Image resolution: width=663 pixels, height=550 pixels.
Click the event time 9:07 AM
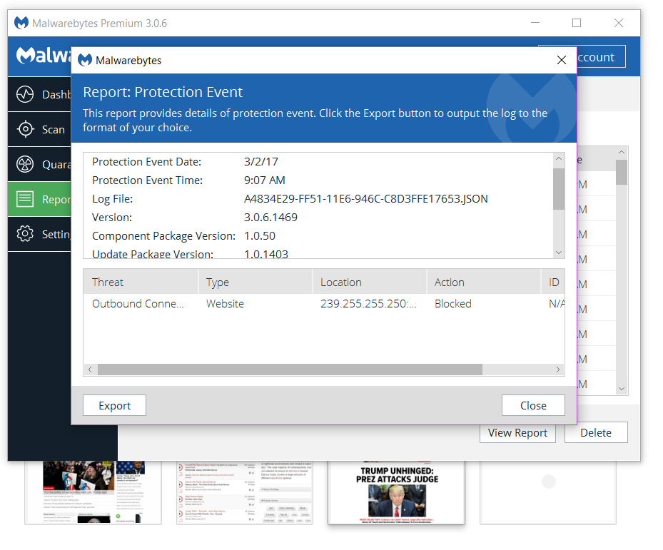click(264, 180)
